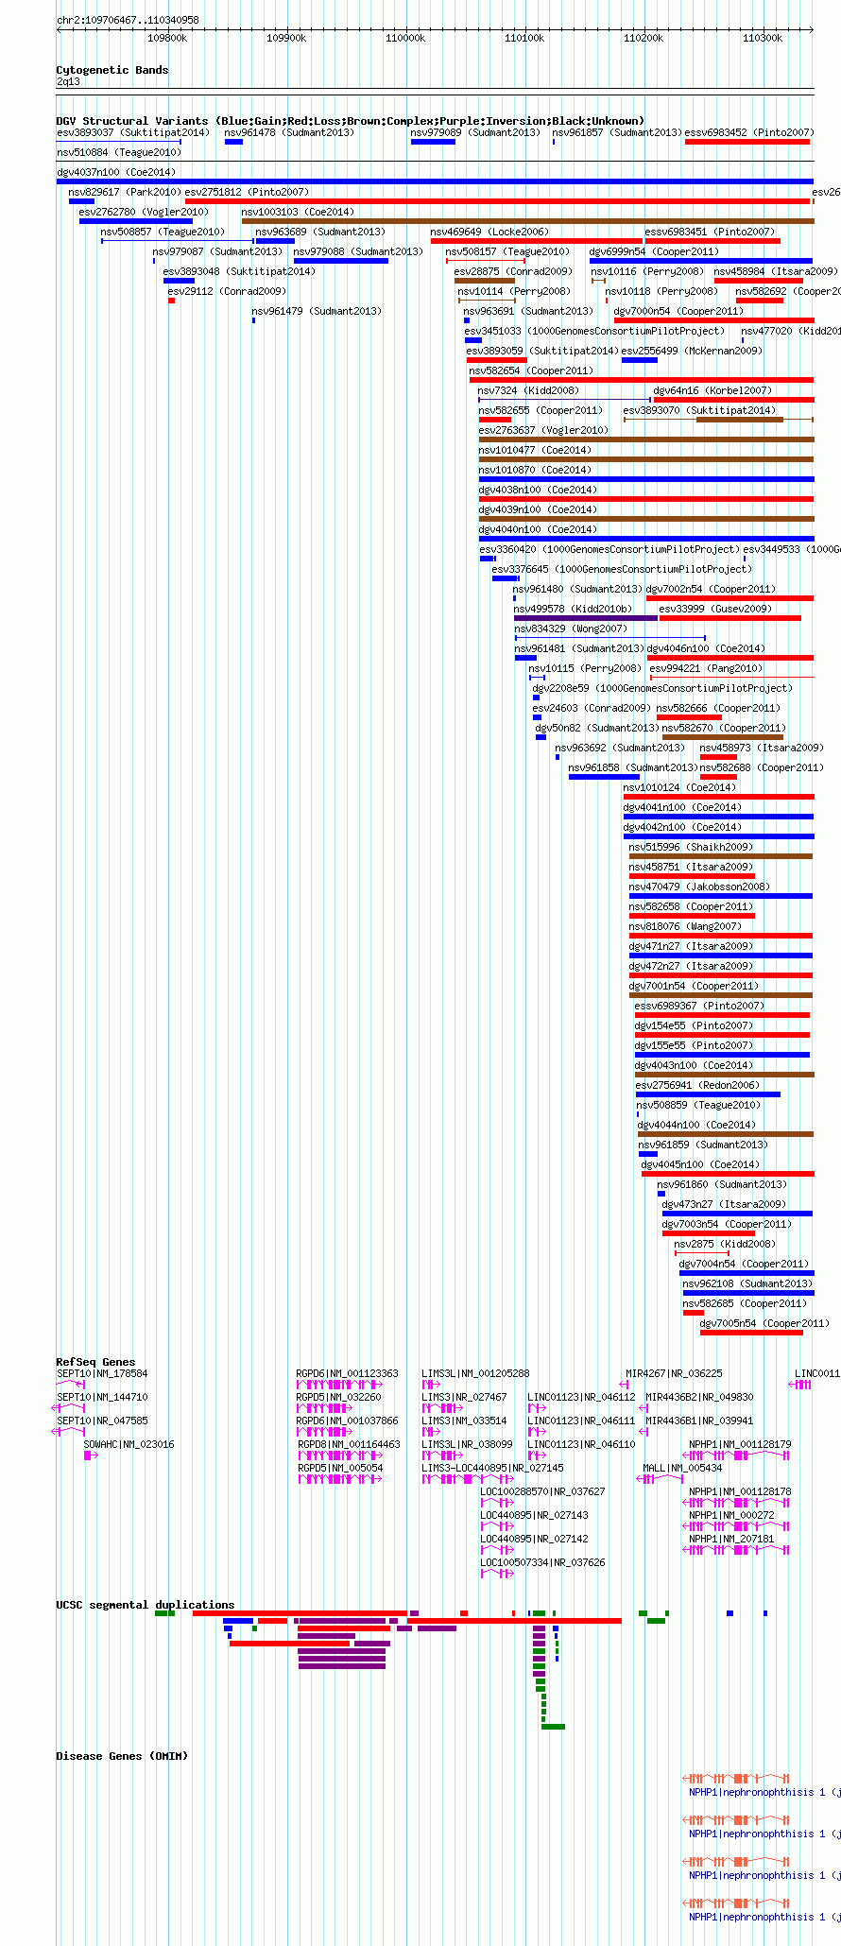The image size is (841, 1946).
Task: Open nsv515996 (Shaikh2009) variant label
Action: [692, 847]
